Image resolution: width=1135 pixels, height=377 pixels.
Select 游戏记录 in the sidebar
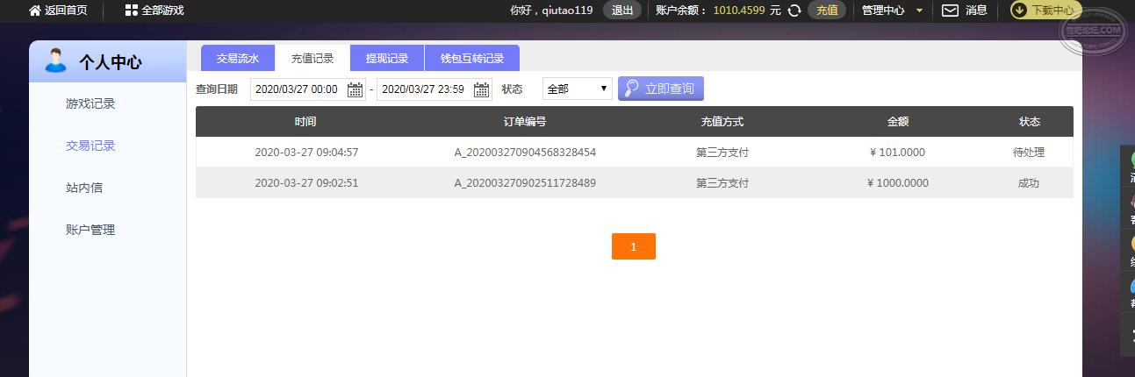click(x=90, y=103)
